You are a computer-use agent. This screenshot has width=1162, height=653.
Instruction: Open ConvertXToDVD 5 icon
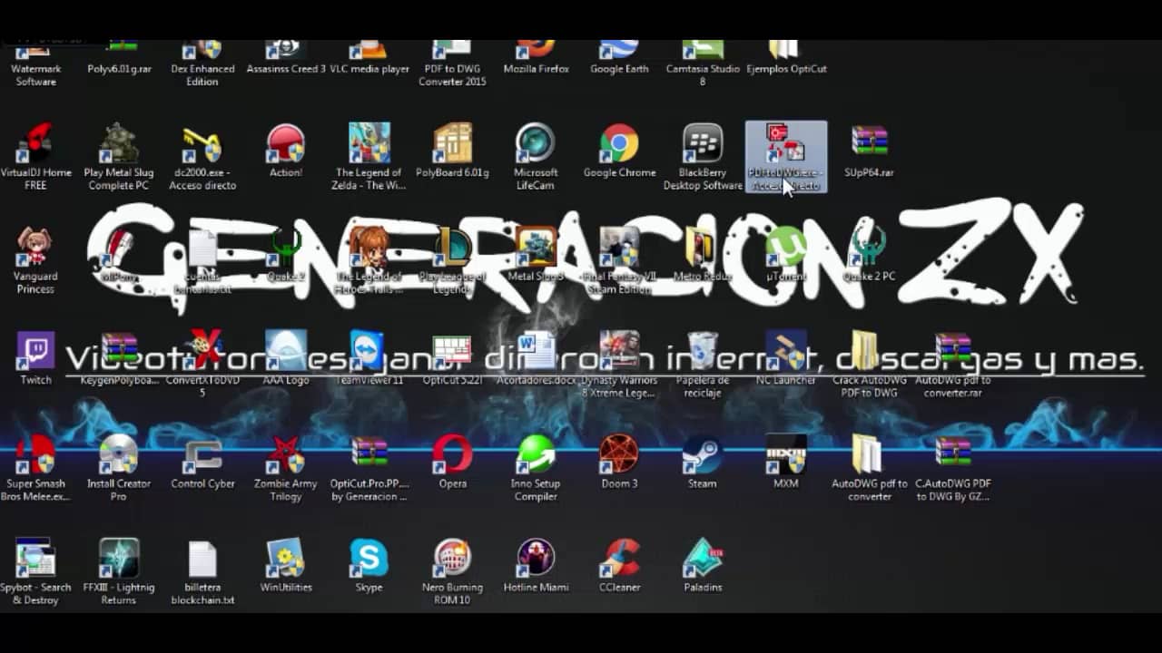pyautogui.click(x=202, y=351)
